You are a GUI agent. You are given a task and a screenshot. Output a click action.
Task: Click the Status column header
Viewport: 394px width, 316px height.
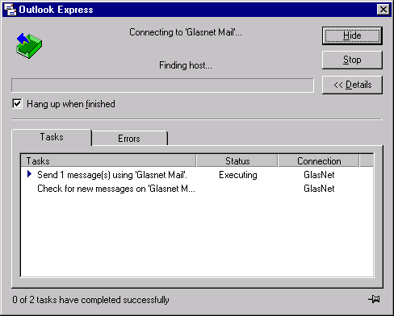[237, 161]
